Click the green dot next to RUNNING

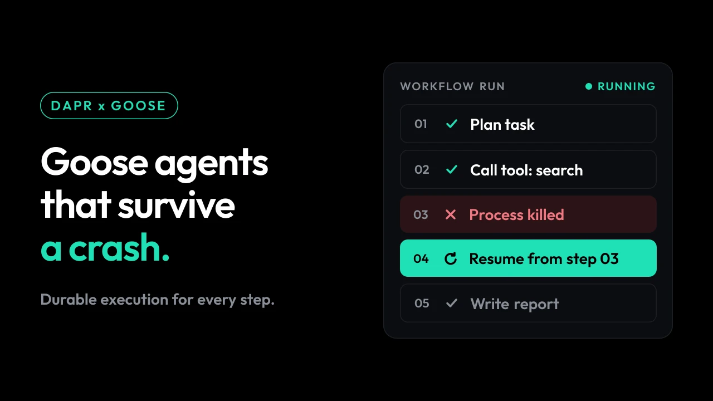tap(589, 86)
